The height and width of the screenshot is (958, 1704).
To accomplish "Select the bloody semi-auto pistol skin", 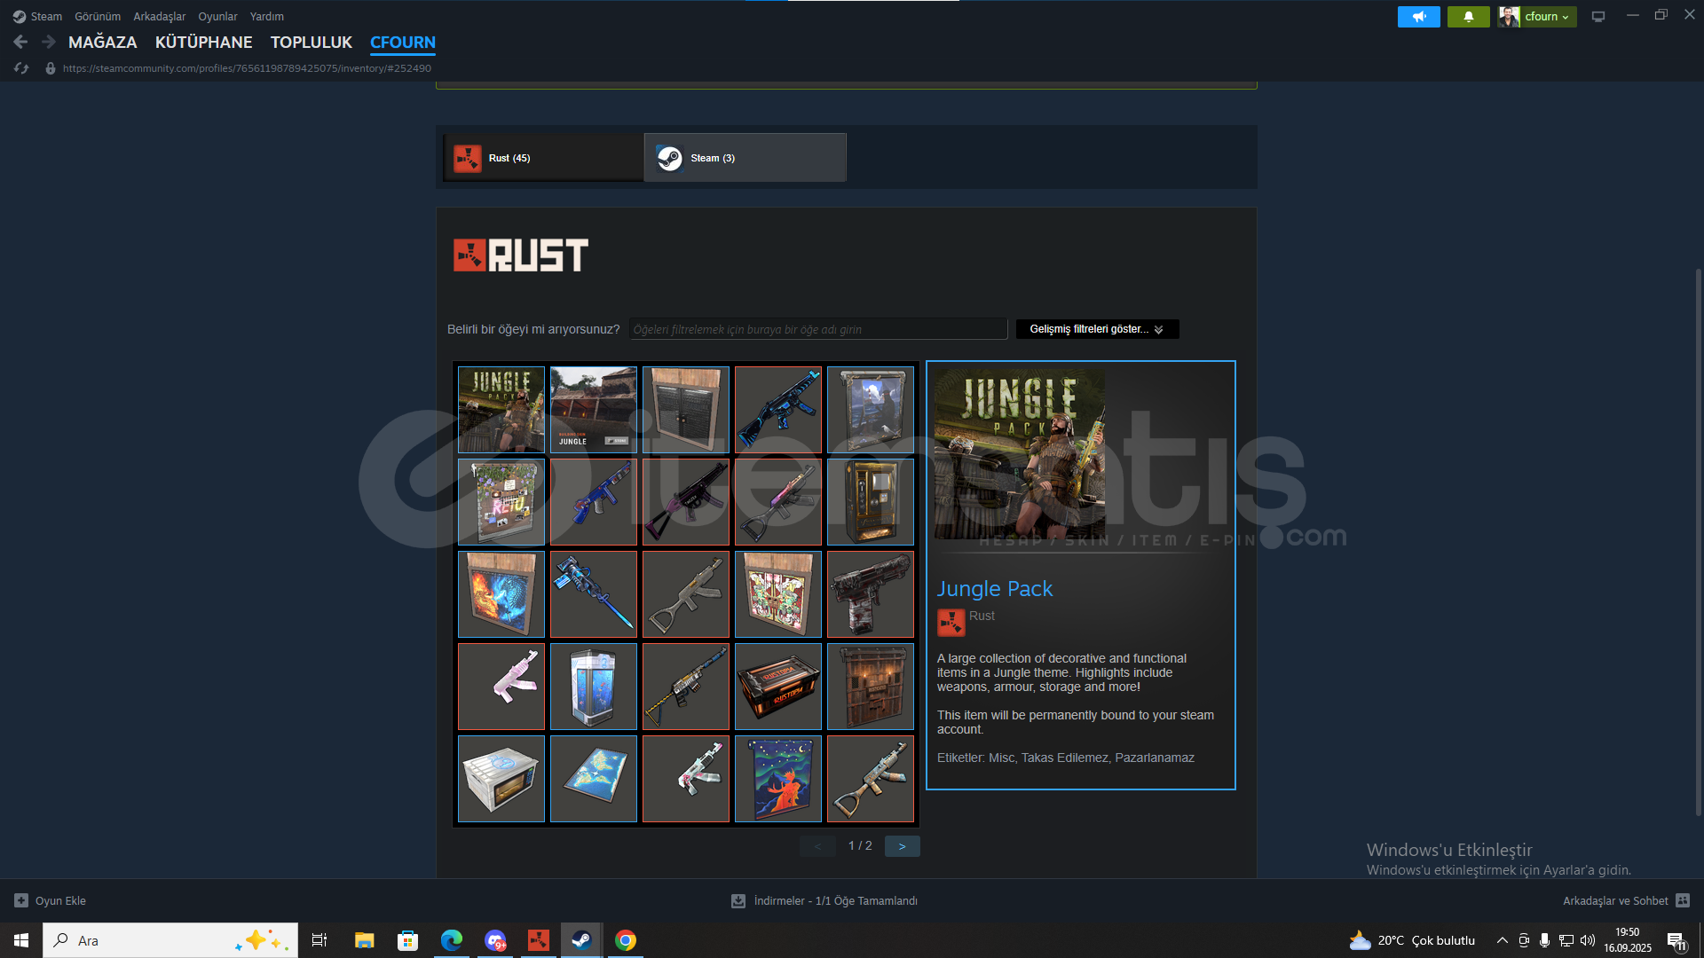I will coord(871,594).
